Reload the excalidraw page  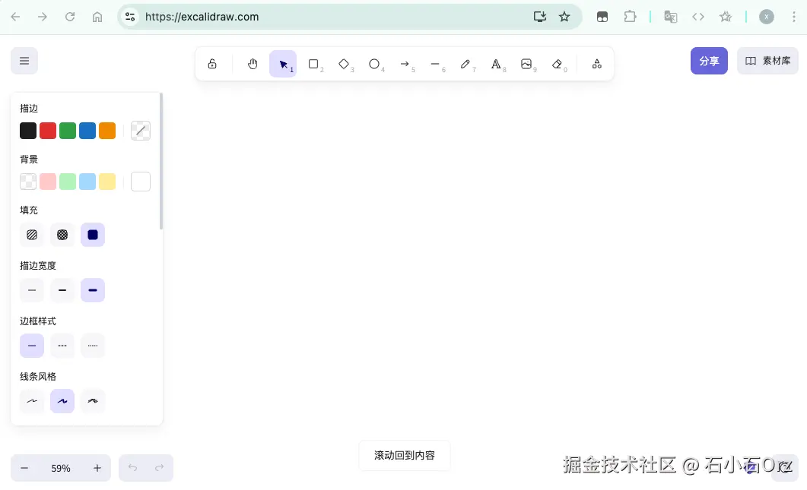[70, 17]
